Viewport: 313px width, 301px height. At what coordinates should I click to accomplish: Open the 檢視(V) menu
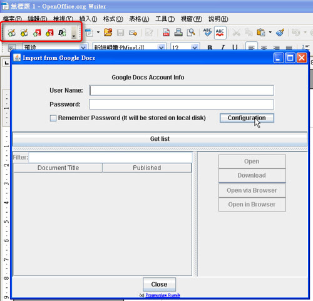pyautogui.click(x=63, y=19)
